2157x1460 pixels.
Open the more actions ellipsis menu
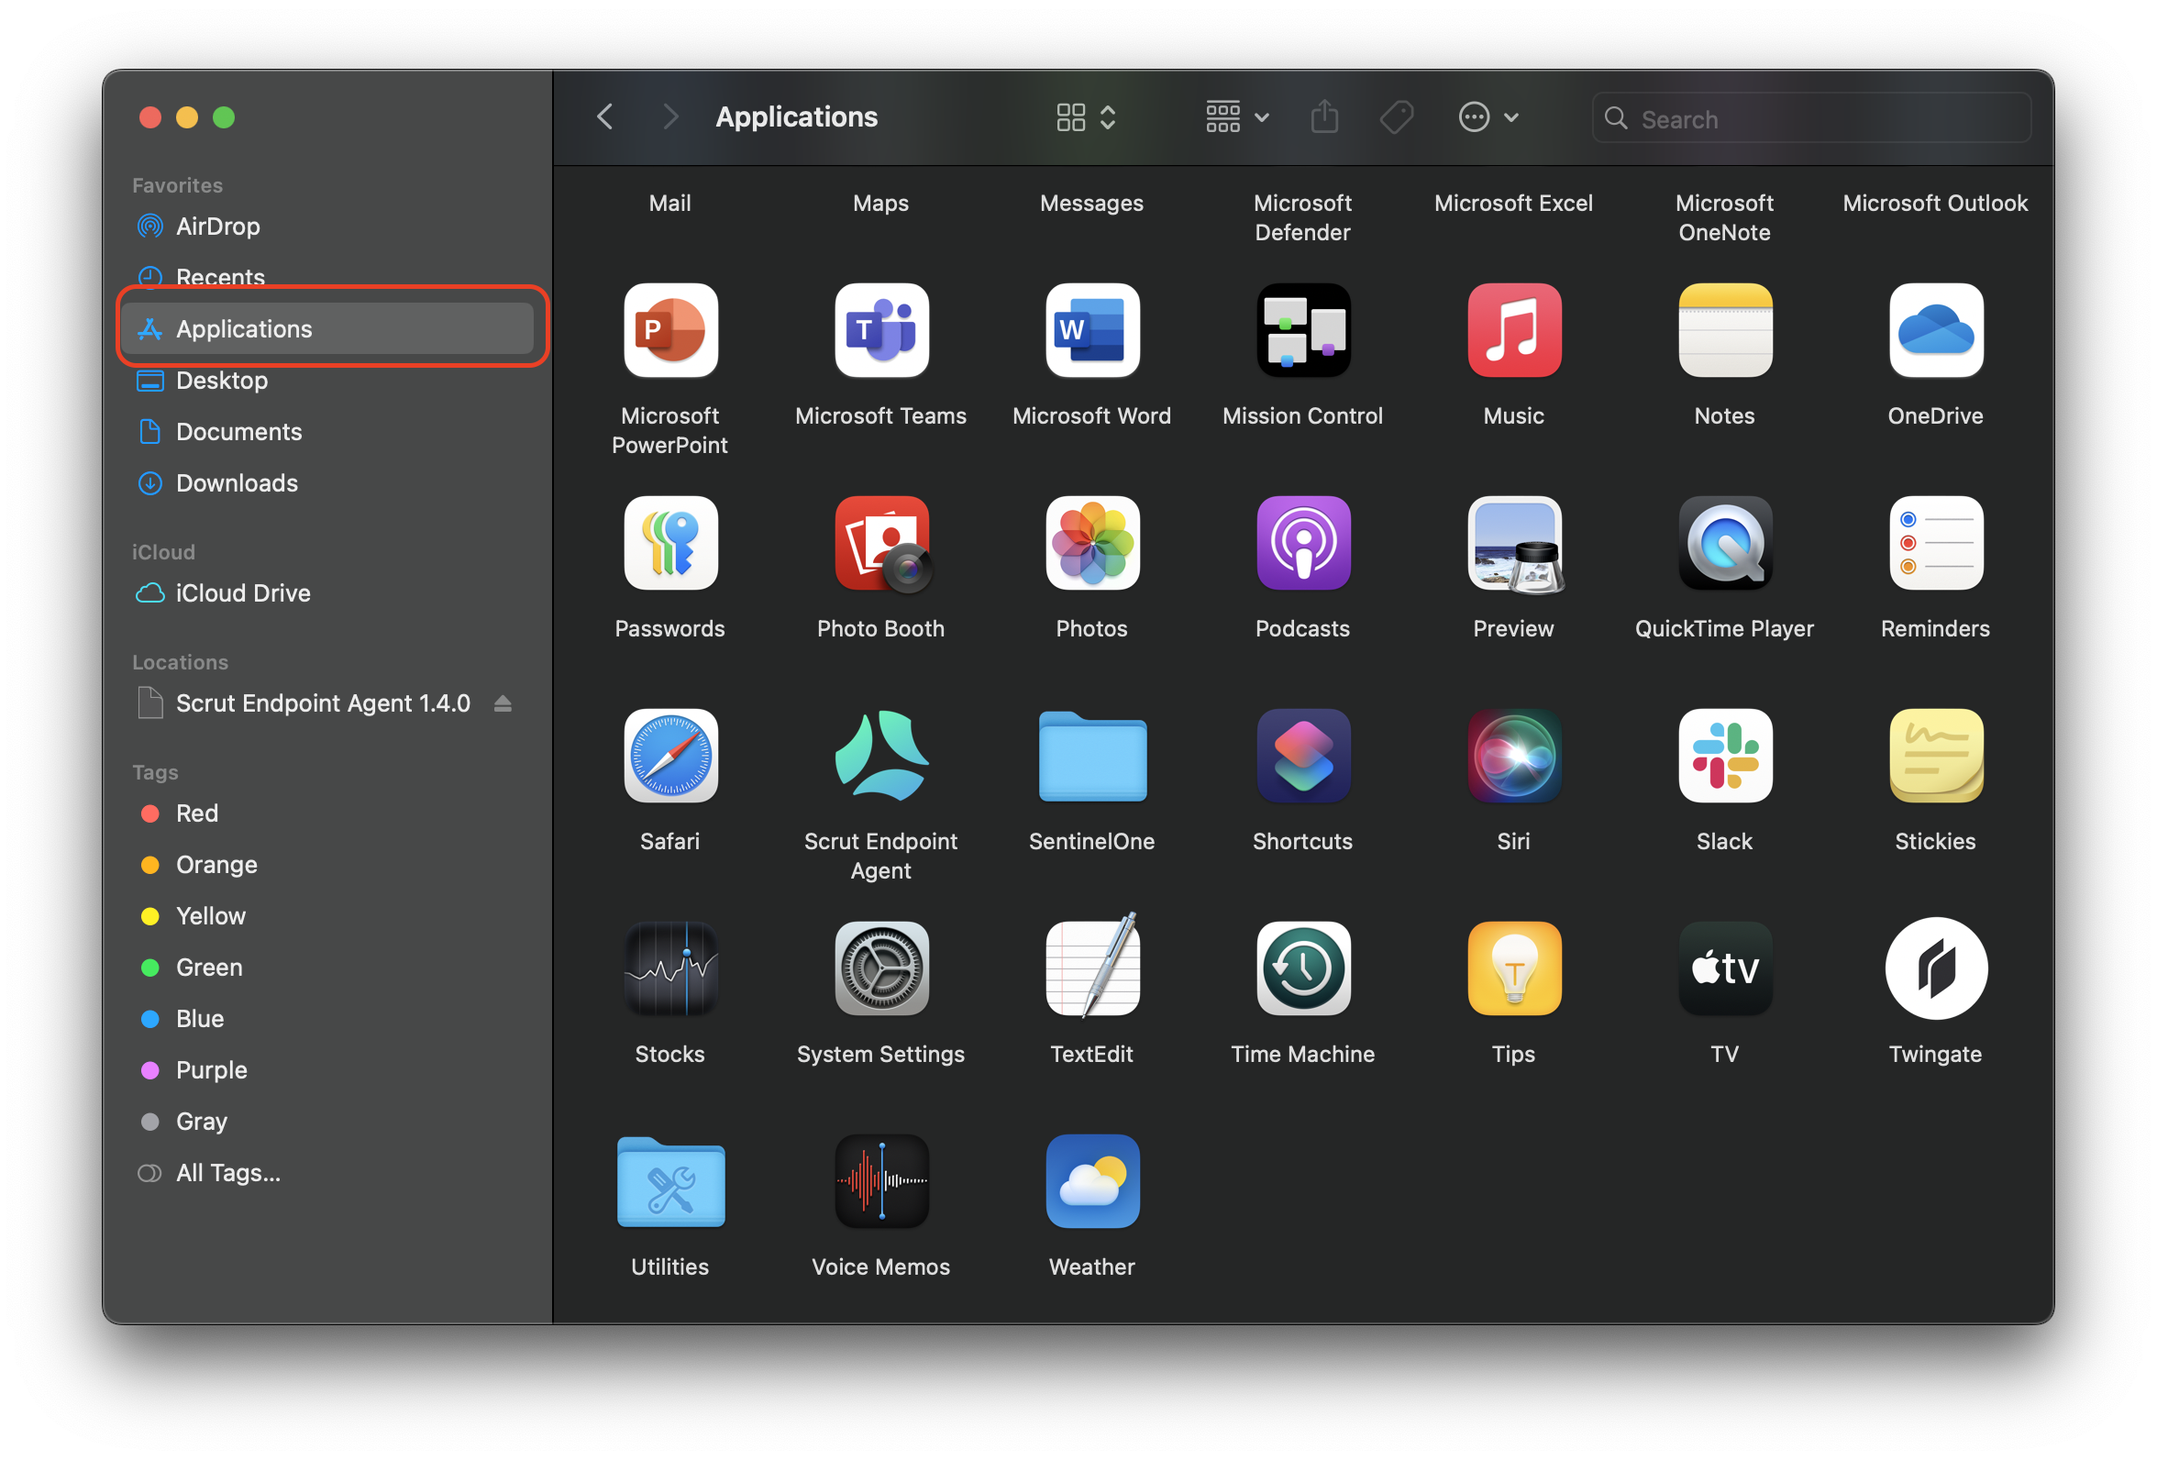1488,117
